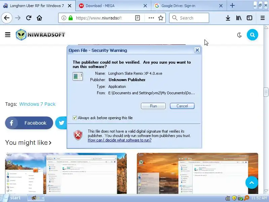Click the application file icon in dialog
The image size is (269, 202).
78,76
